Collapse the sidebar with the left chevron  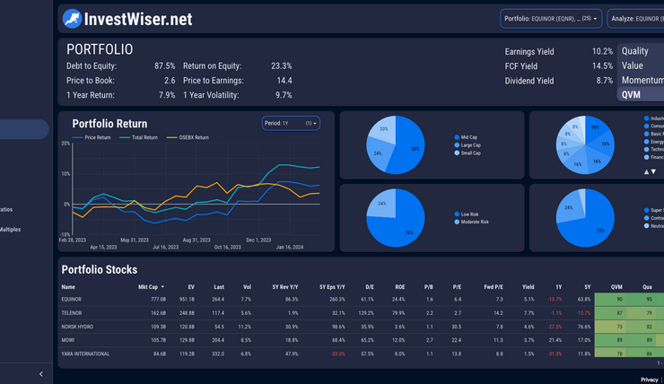pyautogui.click(x=41, y=374)
